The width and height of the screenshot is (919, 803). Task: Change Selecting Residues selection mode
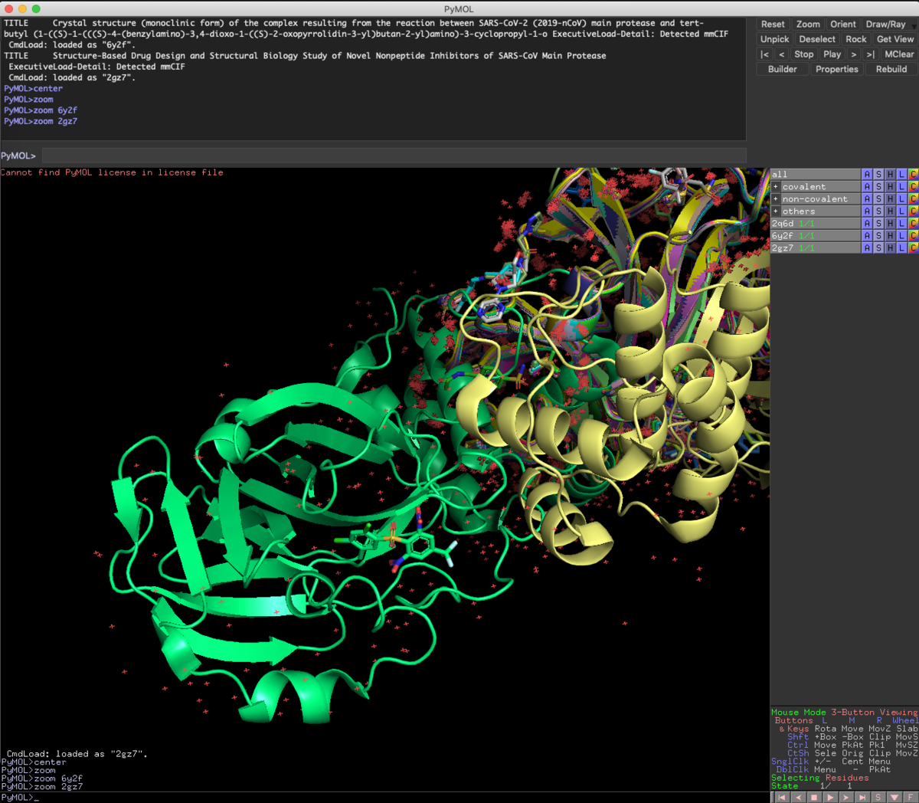point(820,778)
